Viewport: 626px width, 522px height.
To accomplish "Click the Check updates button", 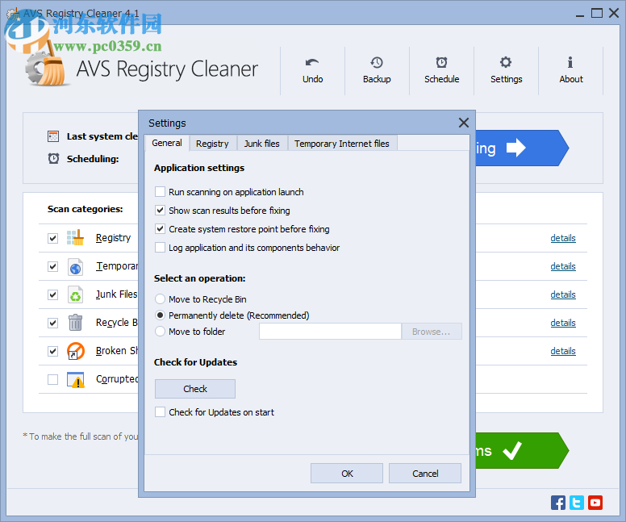I will click(195, 389).
